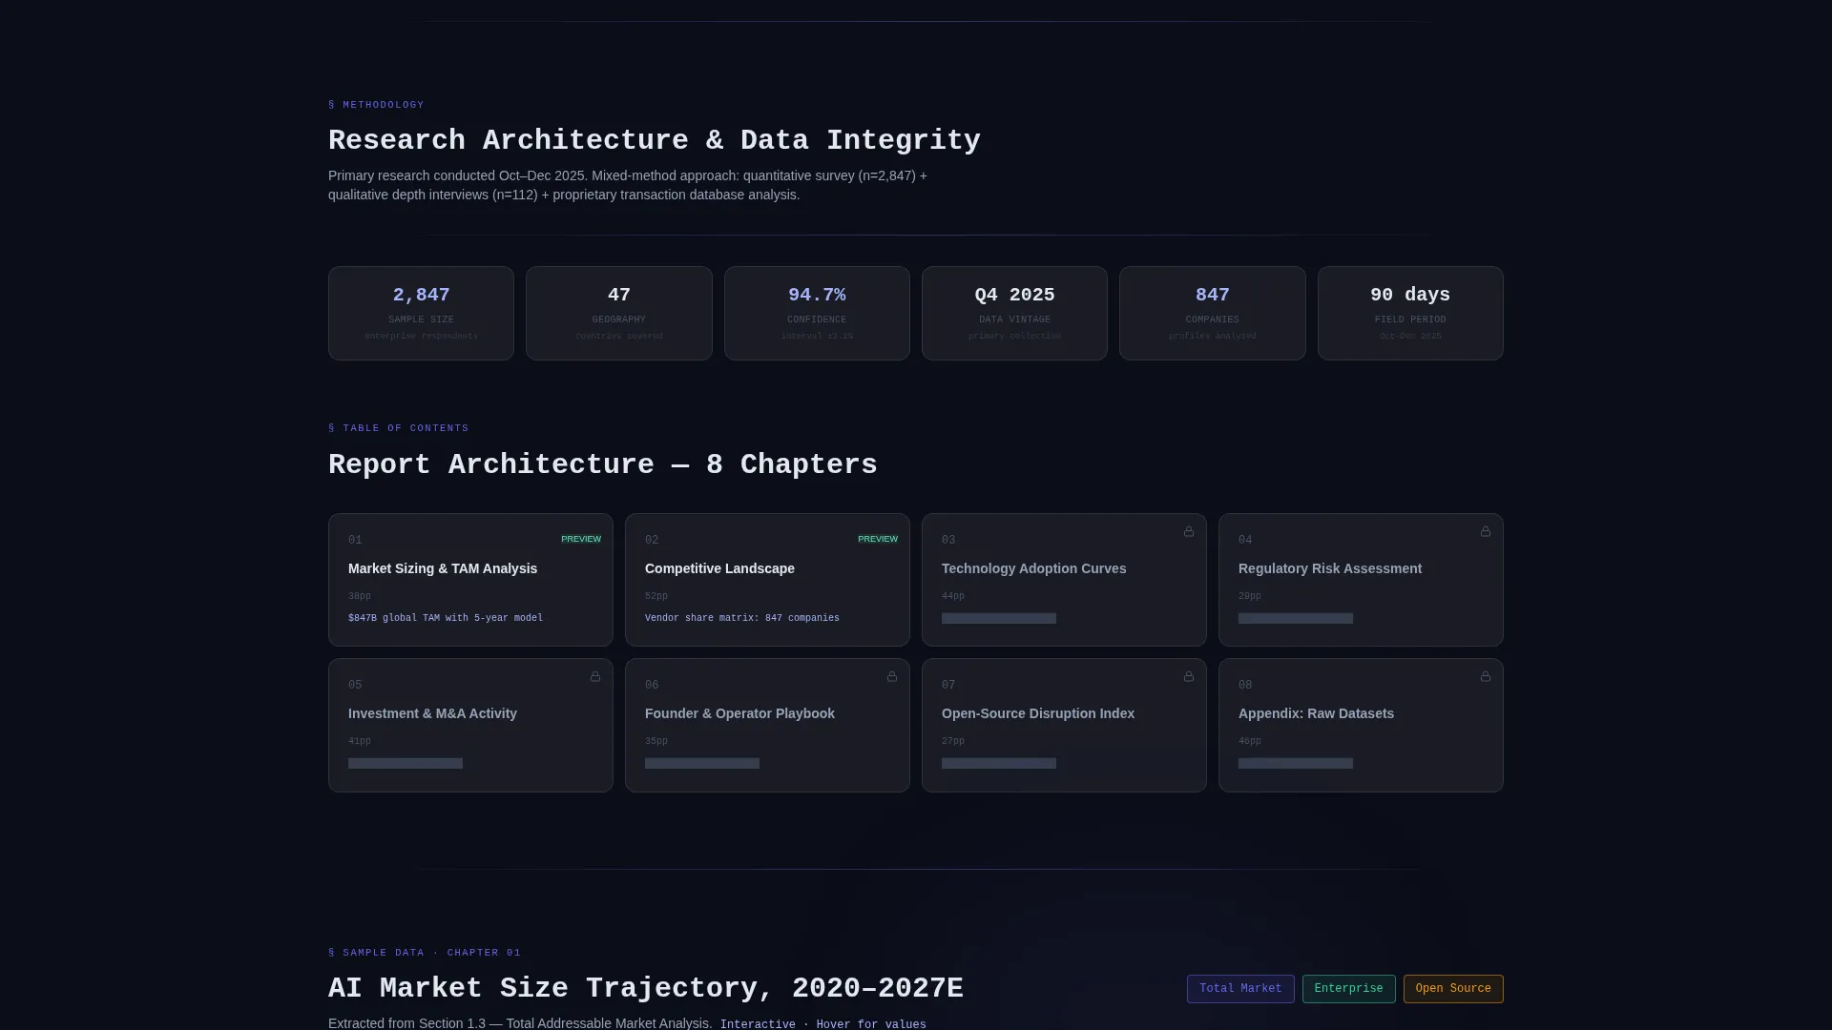Viewport: 1832px width, 1030px height.
Task: Click the lock icon on Open-Source Disruption Index card
Action: tap(1189, 676)
